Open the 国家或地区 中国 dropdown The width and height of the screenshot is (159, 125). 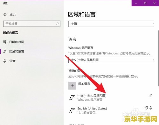point(111,24)
